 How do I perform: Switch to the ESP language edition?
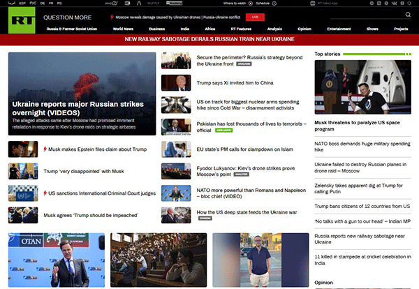[x=22, y=3]
